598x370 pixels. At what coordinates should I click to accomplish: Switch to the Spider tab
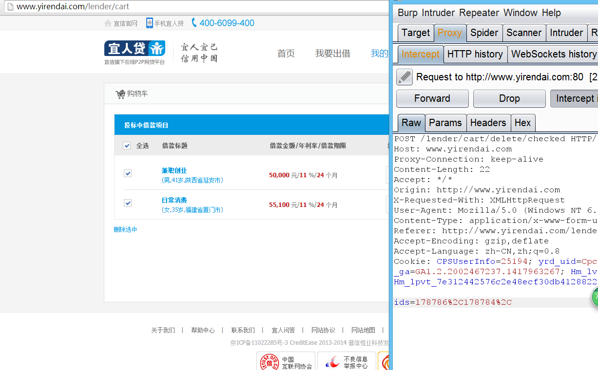coord(484,33)
